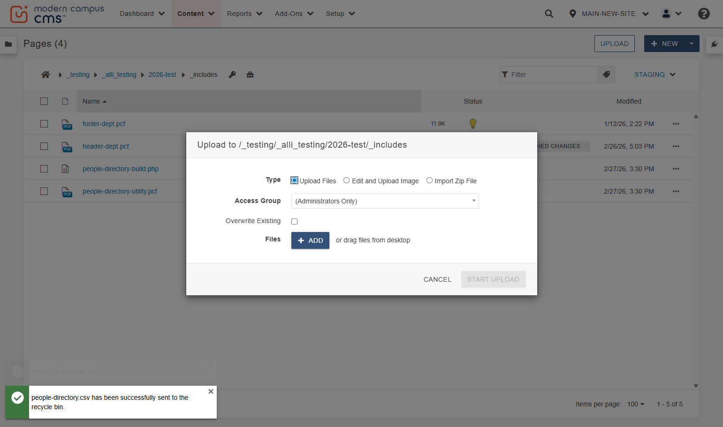Screen dimensions: 723x427
Task: Click the Modern Campus CMS logo
Action: click(x=57, y=14)
